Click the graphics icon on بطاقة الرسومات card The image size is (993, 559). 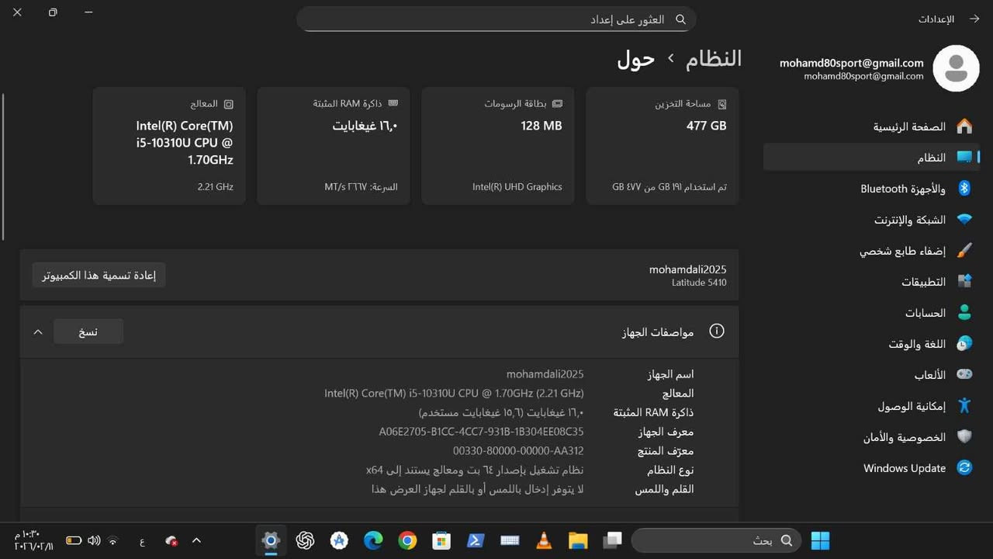[557, 102]
